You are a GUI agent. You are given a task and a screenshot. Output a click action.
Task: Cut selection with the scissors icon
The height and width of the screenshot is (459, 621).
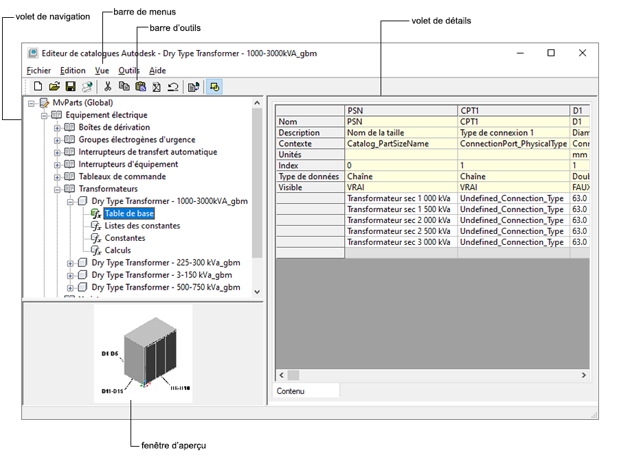107,86
